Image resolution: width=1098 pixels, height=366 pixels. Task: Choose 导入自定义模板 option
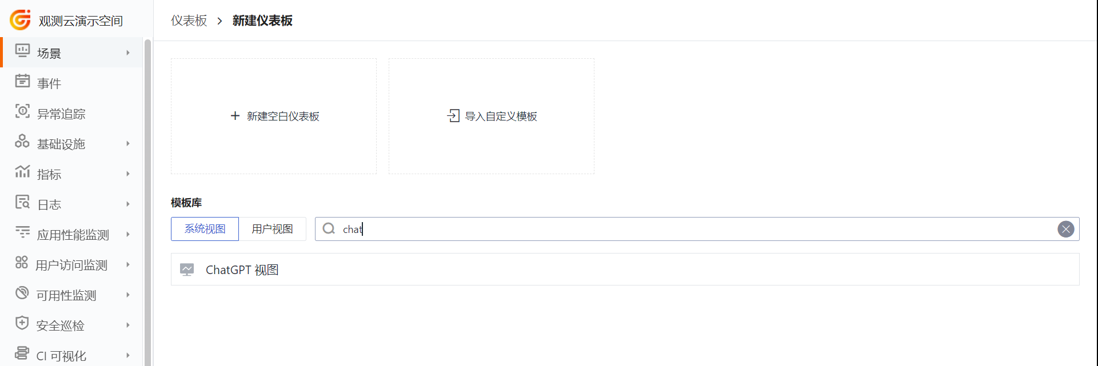tap(492, 116)
